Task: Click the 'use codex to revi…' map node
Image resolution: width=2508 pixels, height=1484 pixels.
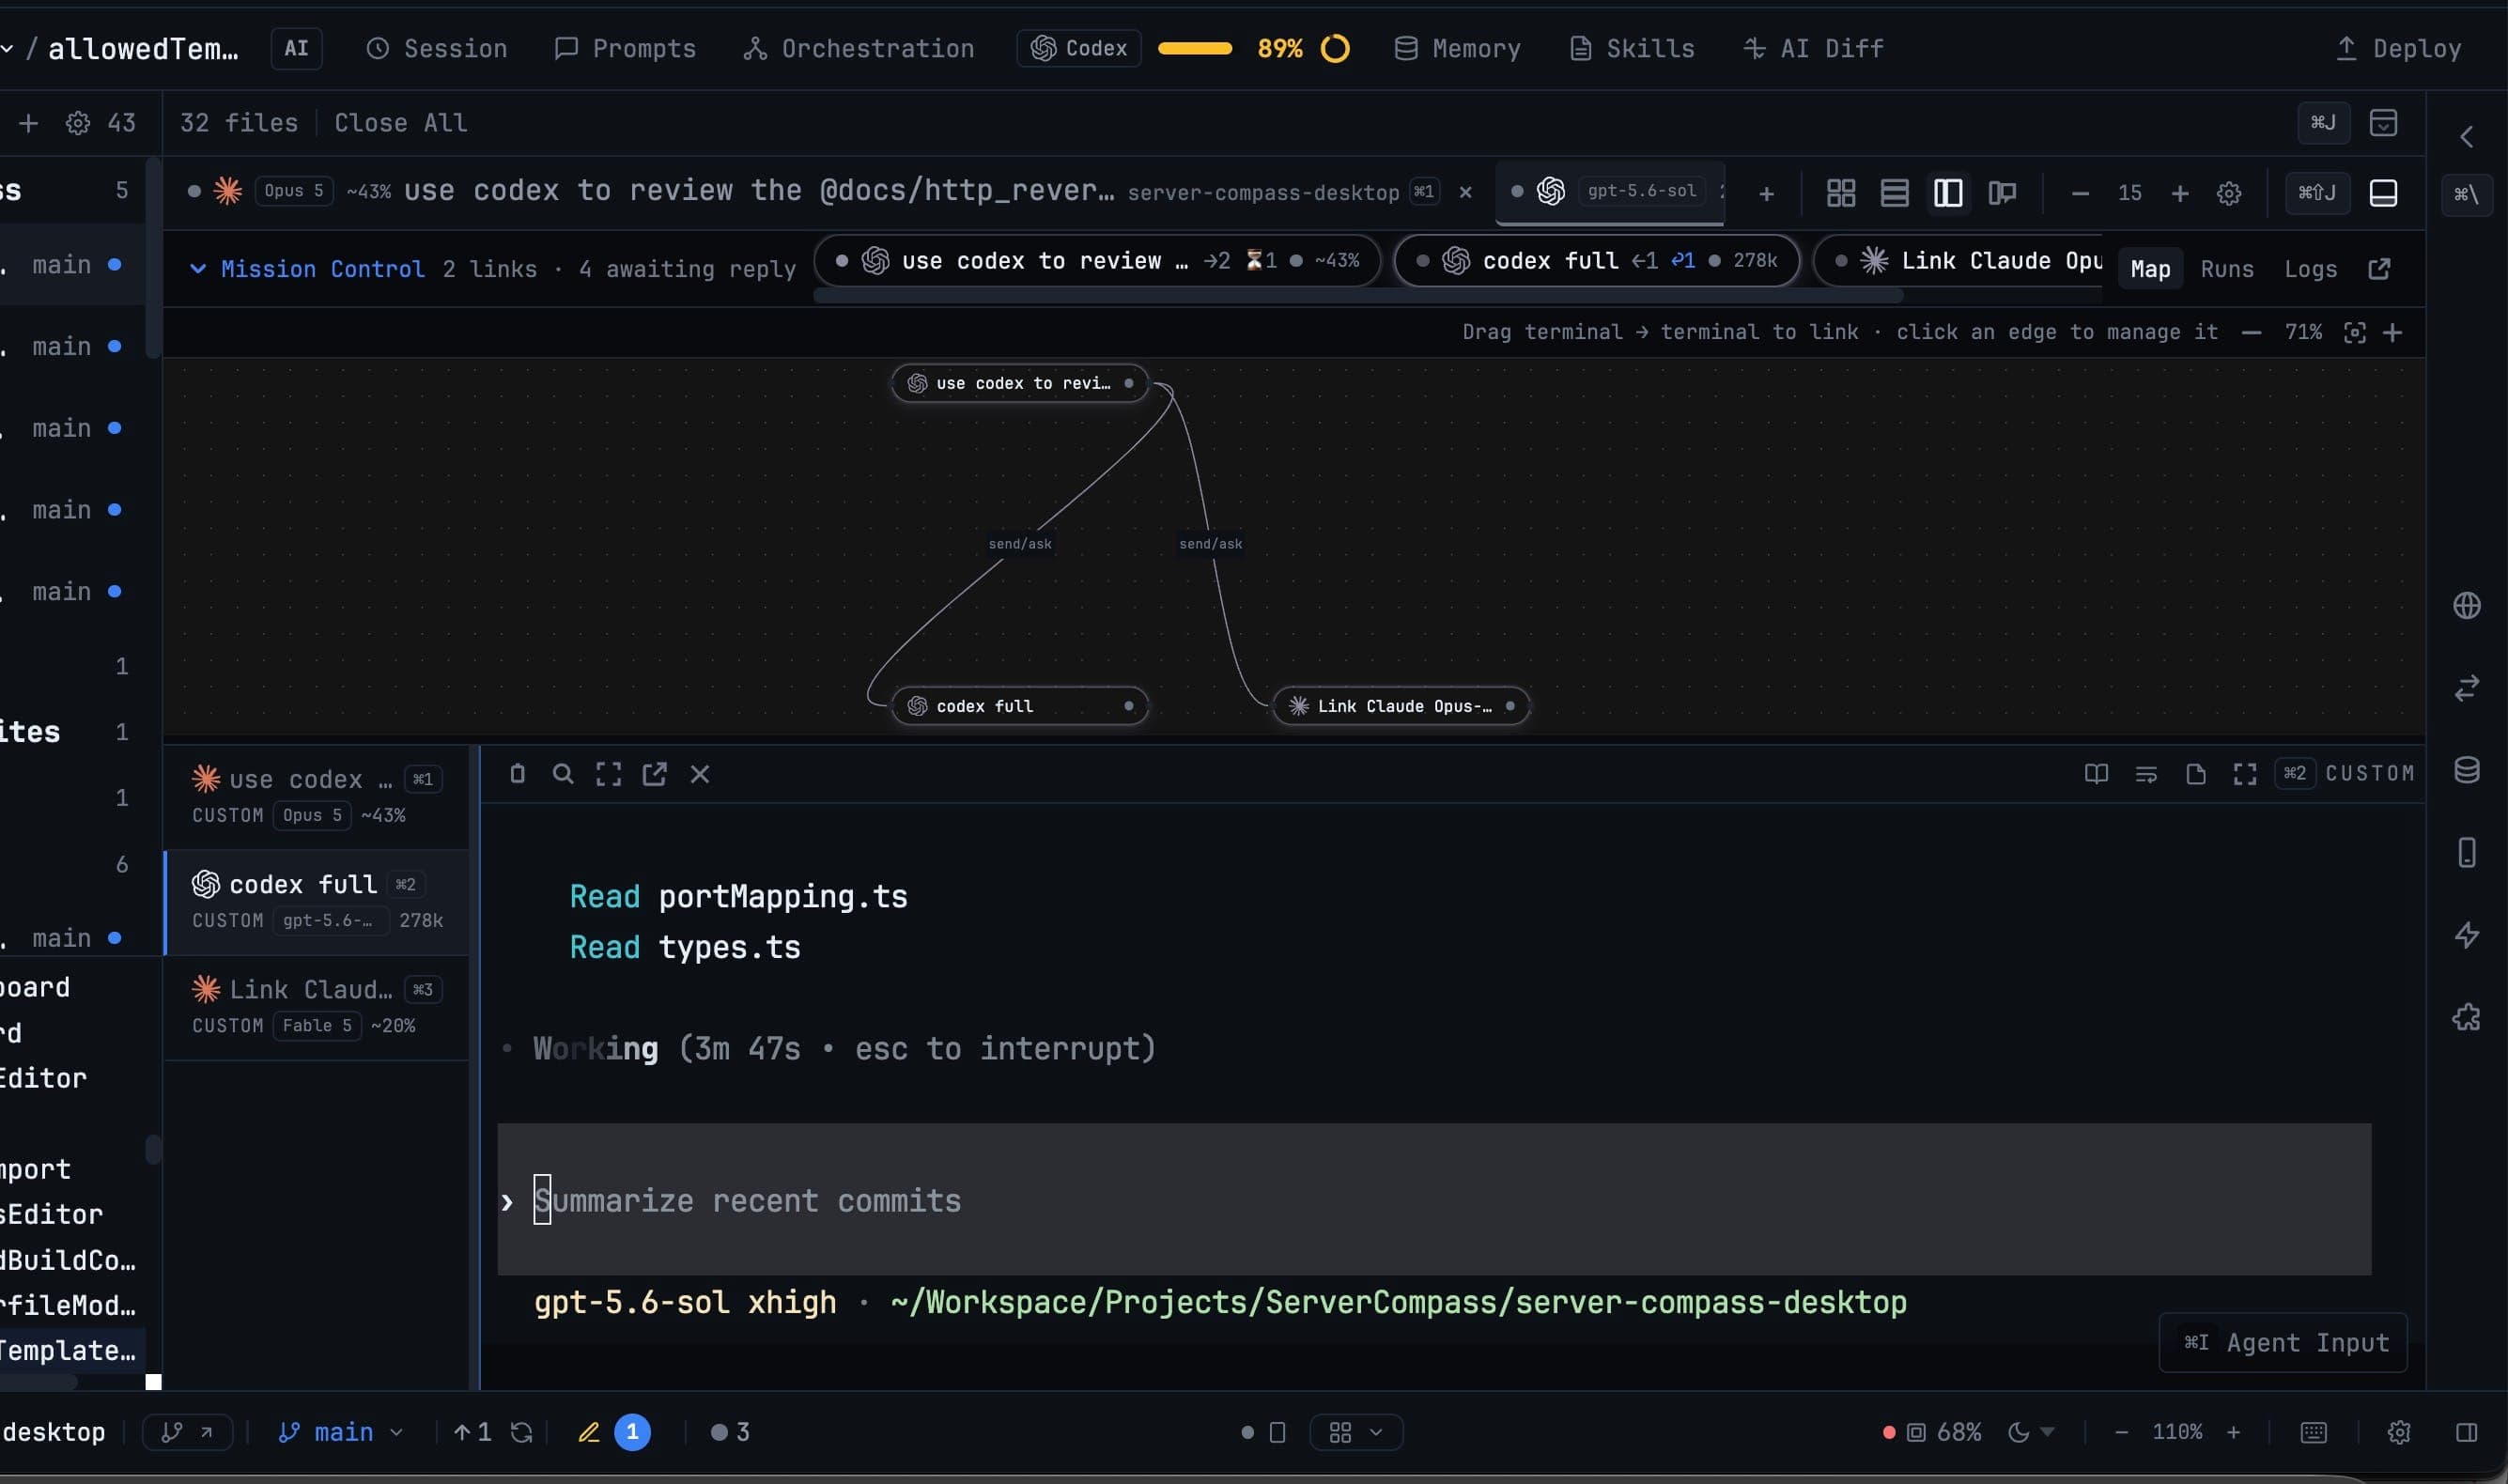Action: 1019,383
